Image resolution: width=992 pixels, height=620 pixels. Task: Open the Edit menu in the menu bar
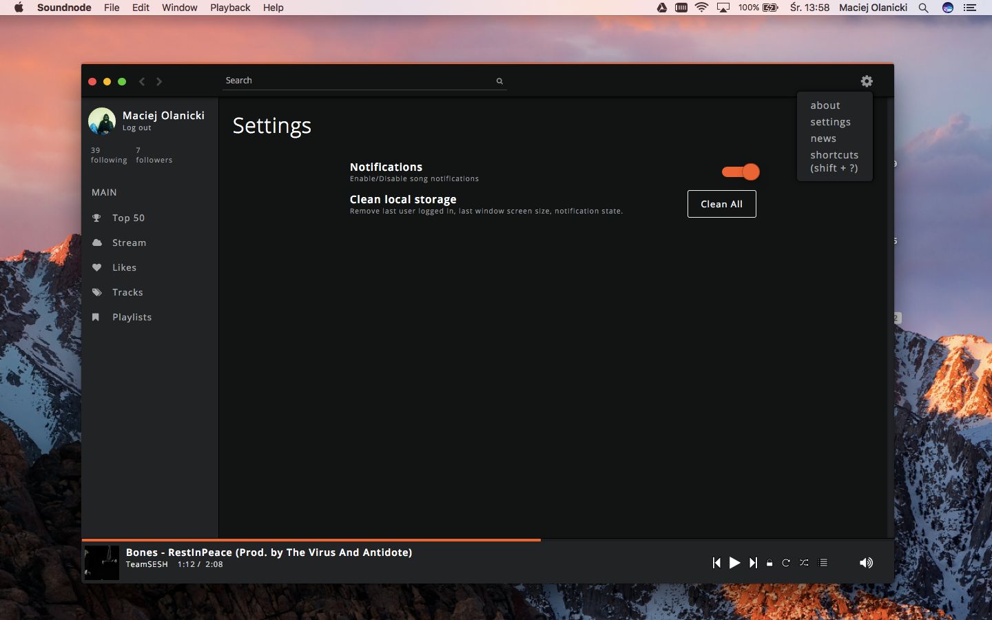(141, 8)
